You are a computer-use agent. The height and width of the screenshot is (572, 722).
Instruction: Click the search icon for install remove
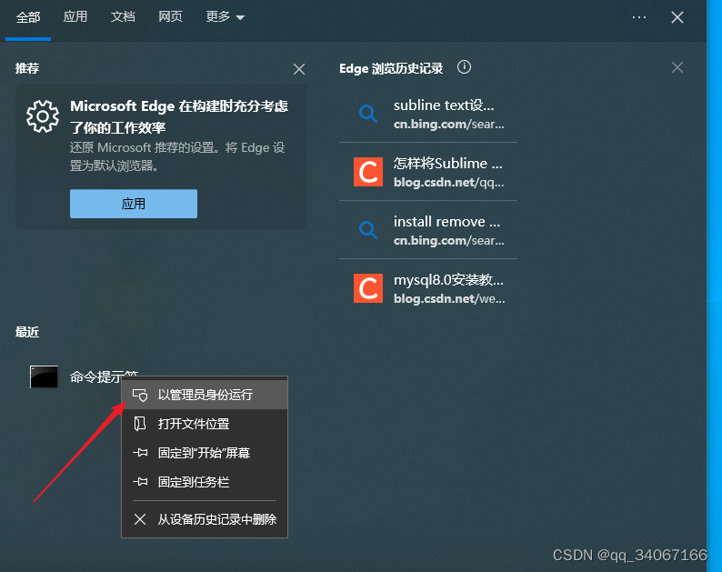click(368, 230)
